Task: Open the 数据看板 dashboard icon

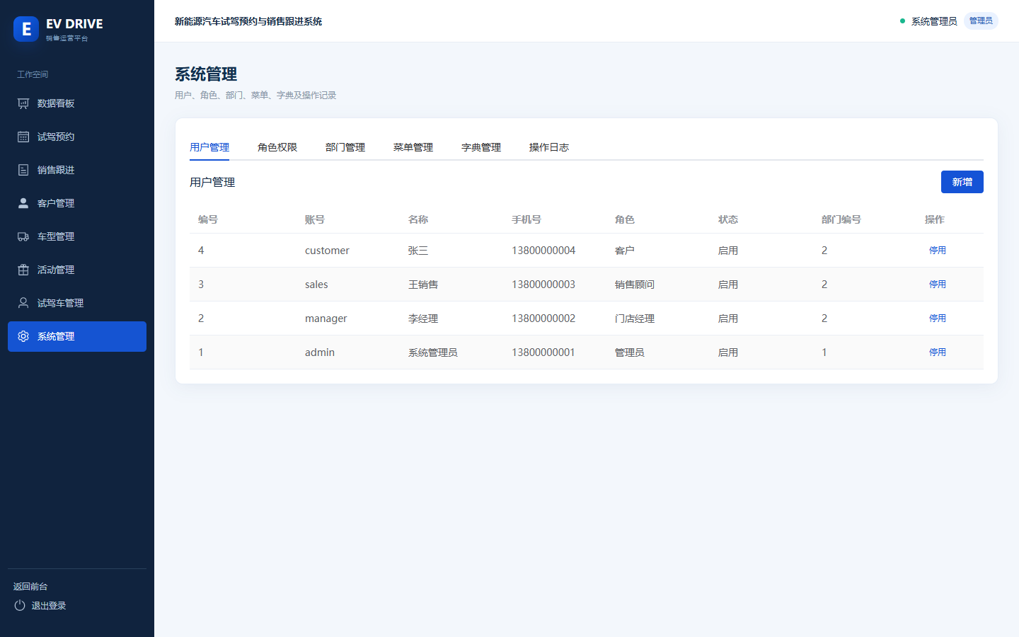Action: tap(23, 103)
